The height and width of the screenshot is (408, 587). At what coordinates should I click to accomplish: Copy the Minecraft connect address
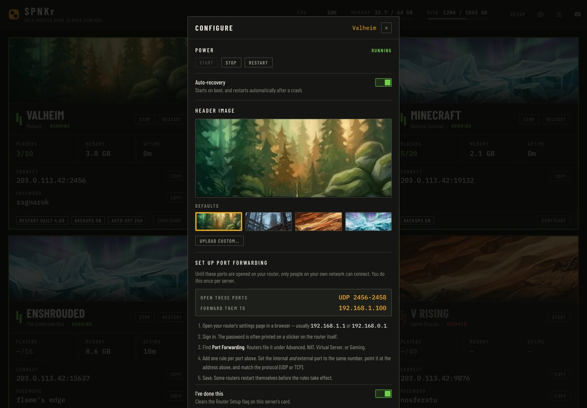[x=560, y=176]
